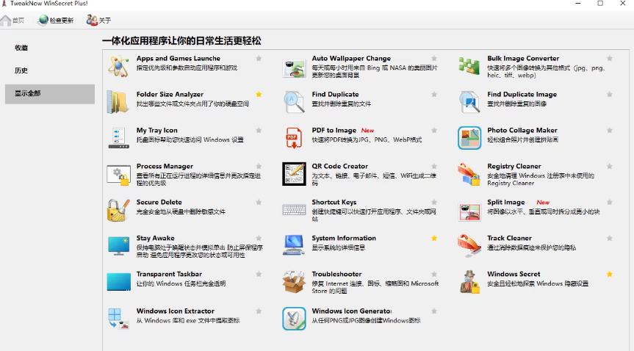Toggle the Windows Secret gold star
Image resolution: width=634 pixels, height=351 pixels.
click(x=610, y=274)
